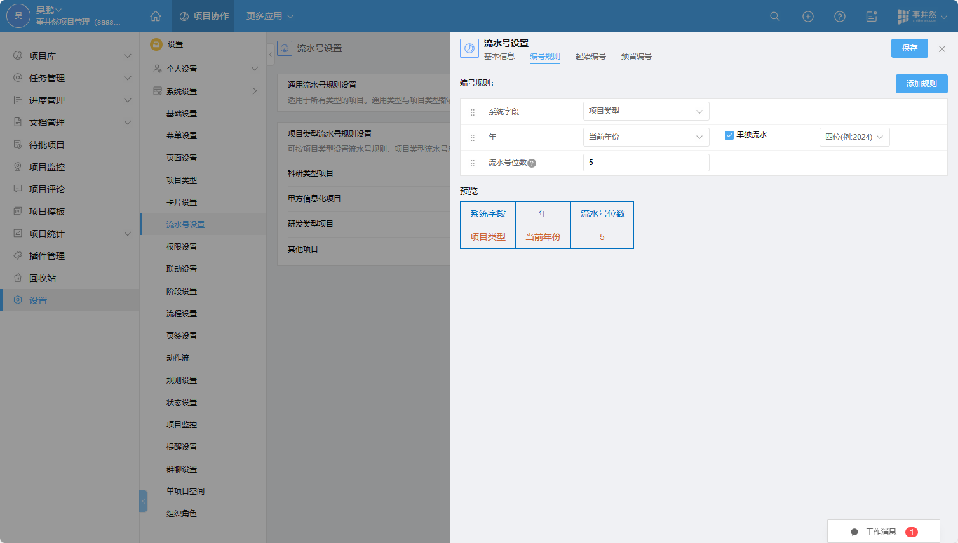Select 流水号设置 in settings menu
The image size is (958, 543).
203,224
